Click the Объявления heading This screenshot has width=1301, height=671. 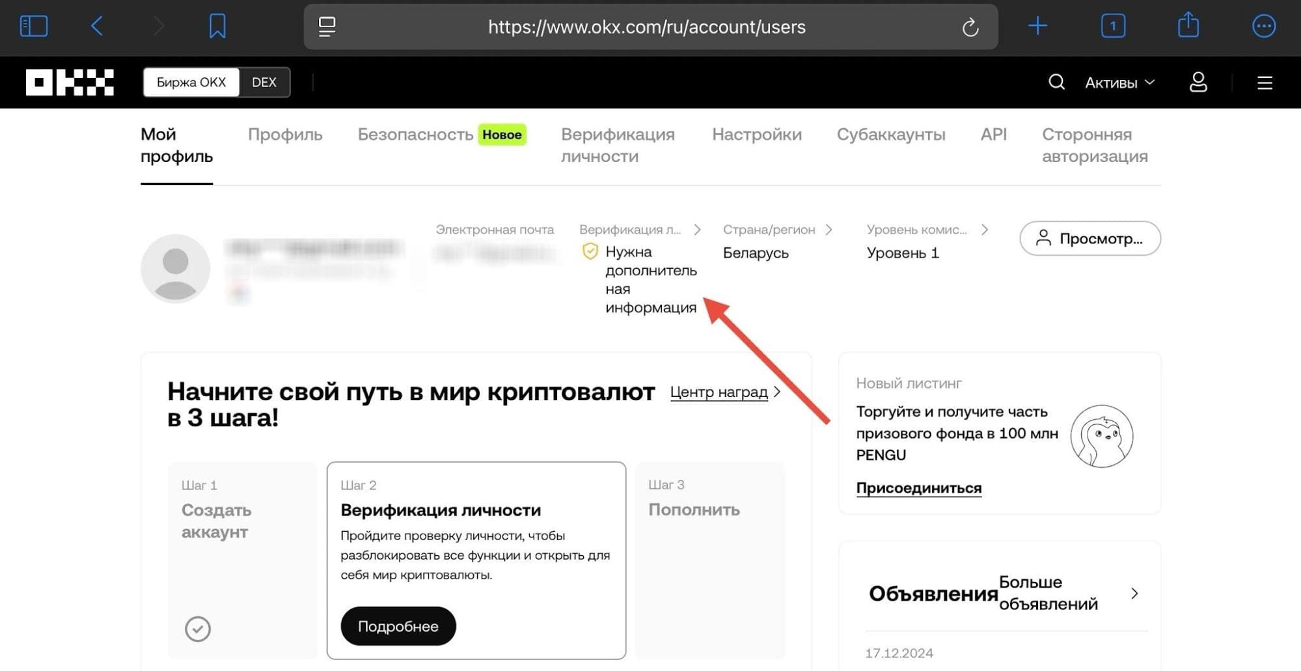(x=933, y=594)
